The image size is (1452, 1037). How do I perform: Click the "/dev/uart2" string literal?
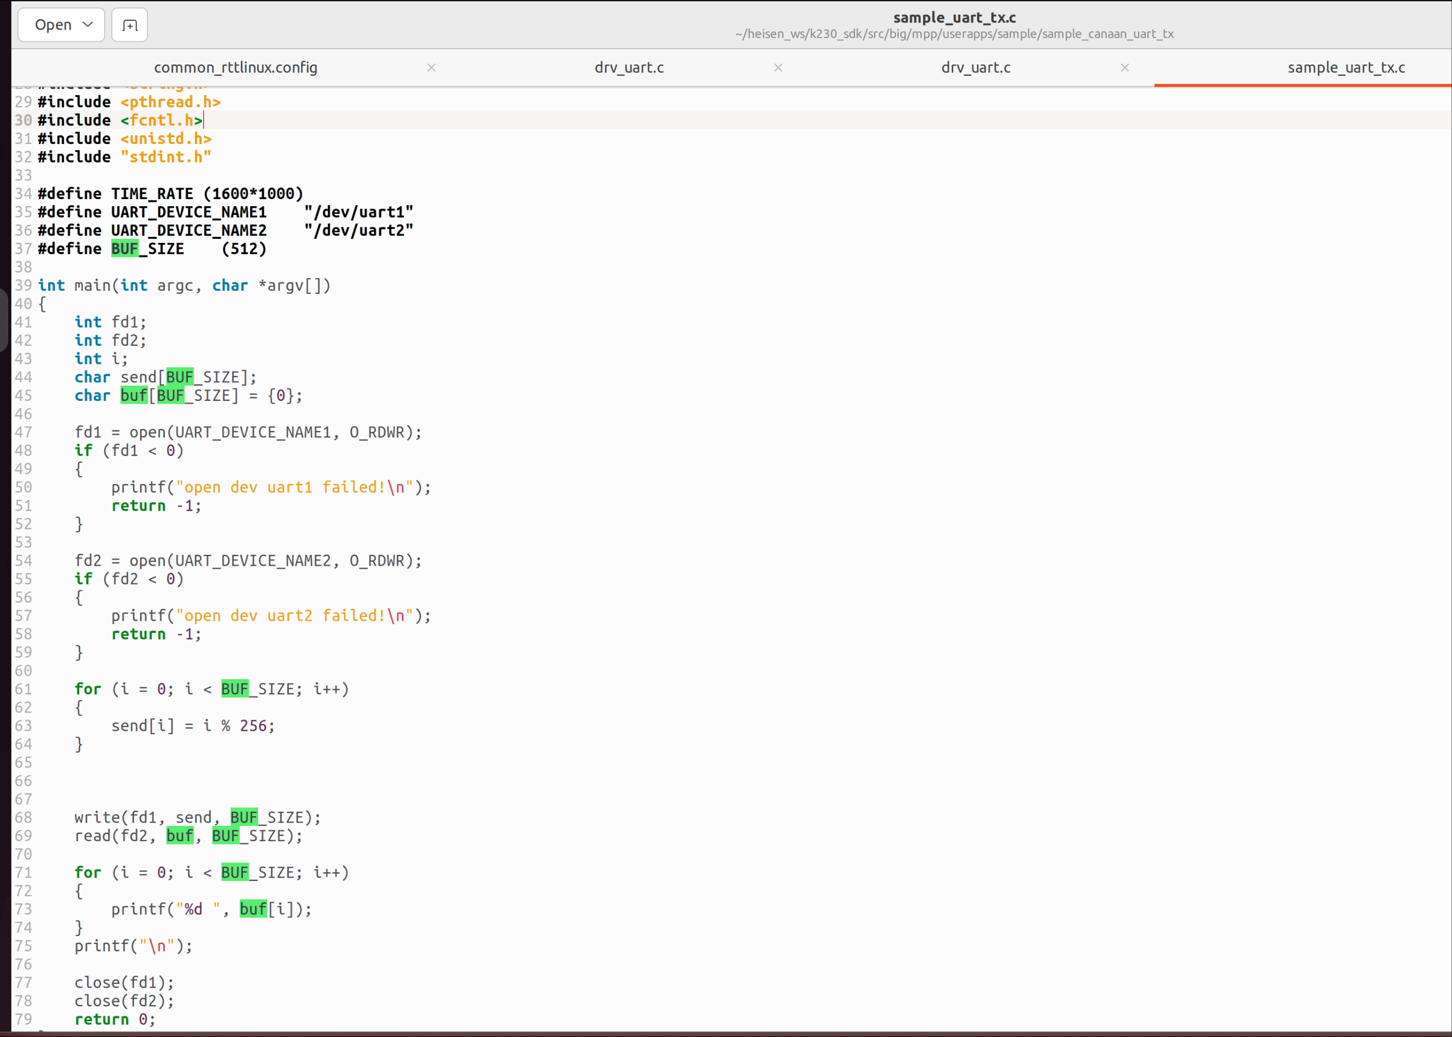click(359, 231)
